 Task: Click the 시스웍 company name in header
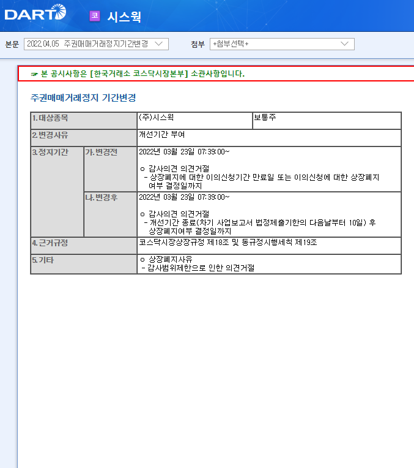(124, 17)
